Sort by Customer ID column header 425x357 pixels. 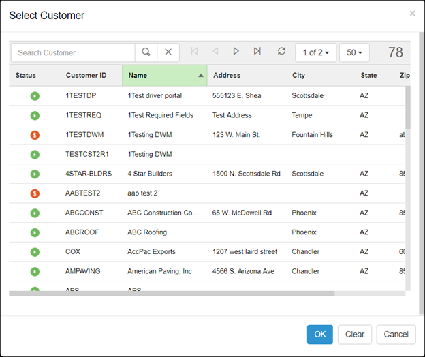86,76
